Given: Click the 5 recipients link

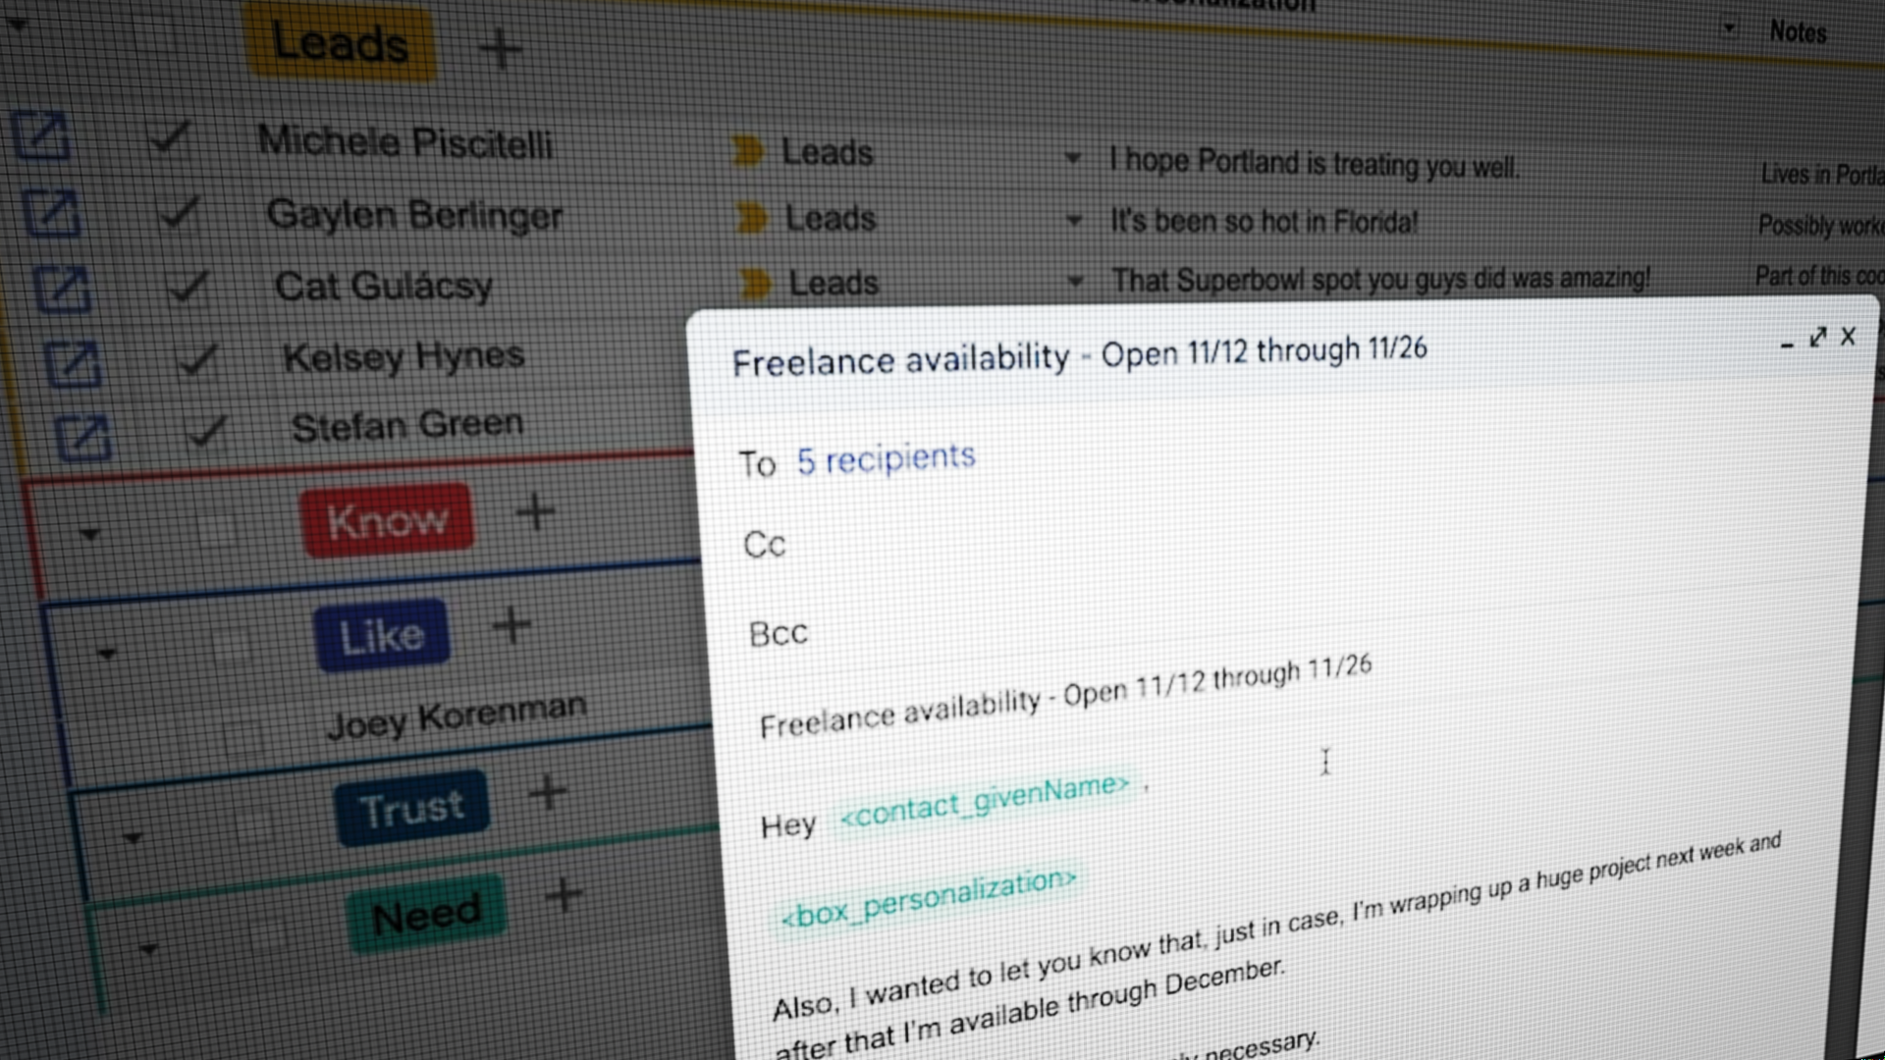Looking at the screenshot, I should (x=886, y=458).
